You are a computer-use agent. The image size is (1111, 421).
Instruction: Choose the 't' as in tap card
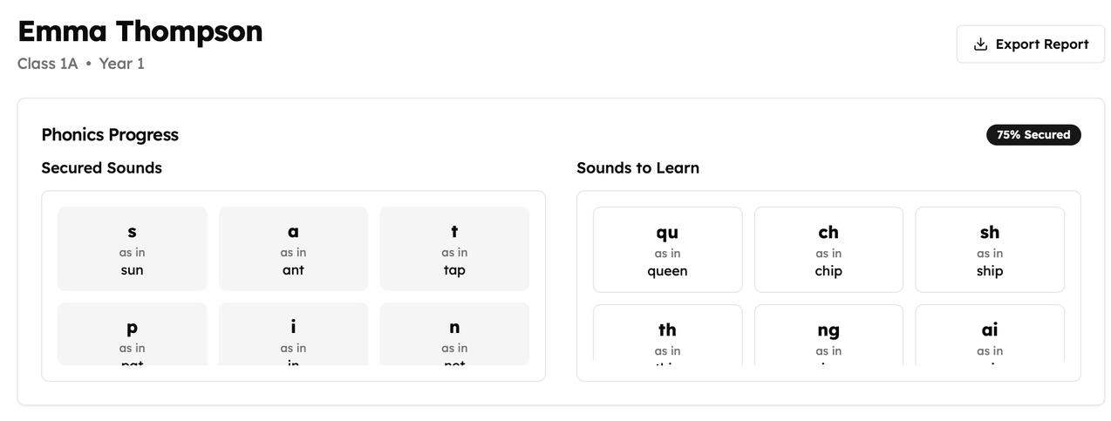click(x=454, y=249)
